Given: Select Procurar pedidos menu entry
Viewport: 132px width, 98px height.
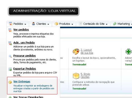Looking at the screenshot, I should pos(25,56).
